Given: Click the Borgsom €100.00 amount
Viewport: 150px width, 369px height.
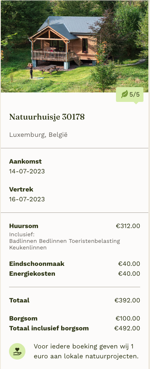Looking at the screenshot, I should coord(128,318).
